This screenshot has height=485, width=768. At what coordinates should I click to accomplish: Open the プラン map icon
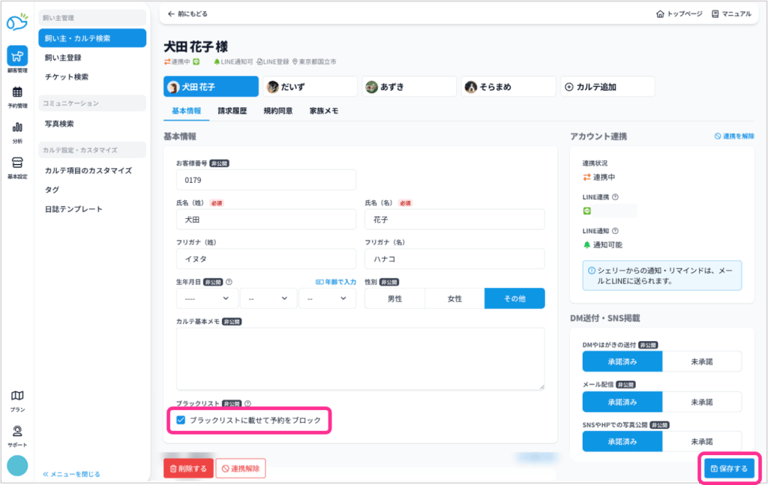(x=17, y=397)
